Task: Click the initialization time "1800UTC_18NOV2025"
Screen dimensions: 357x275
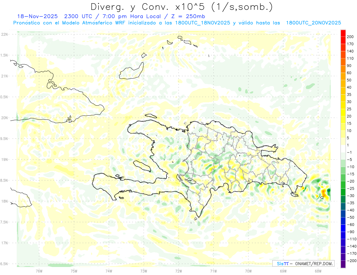Action: coord(203,23)
